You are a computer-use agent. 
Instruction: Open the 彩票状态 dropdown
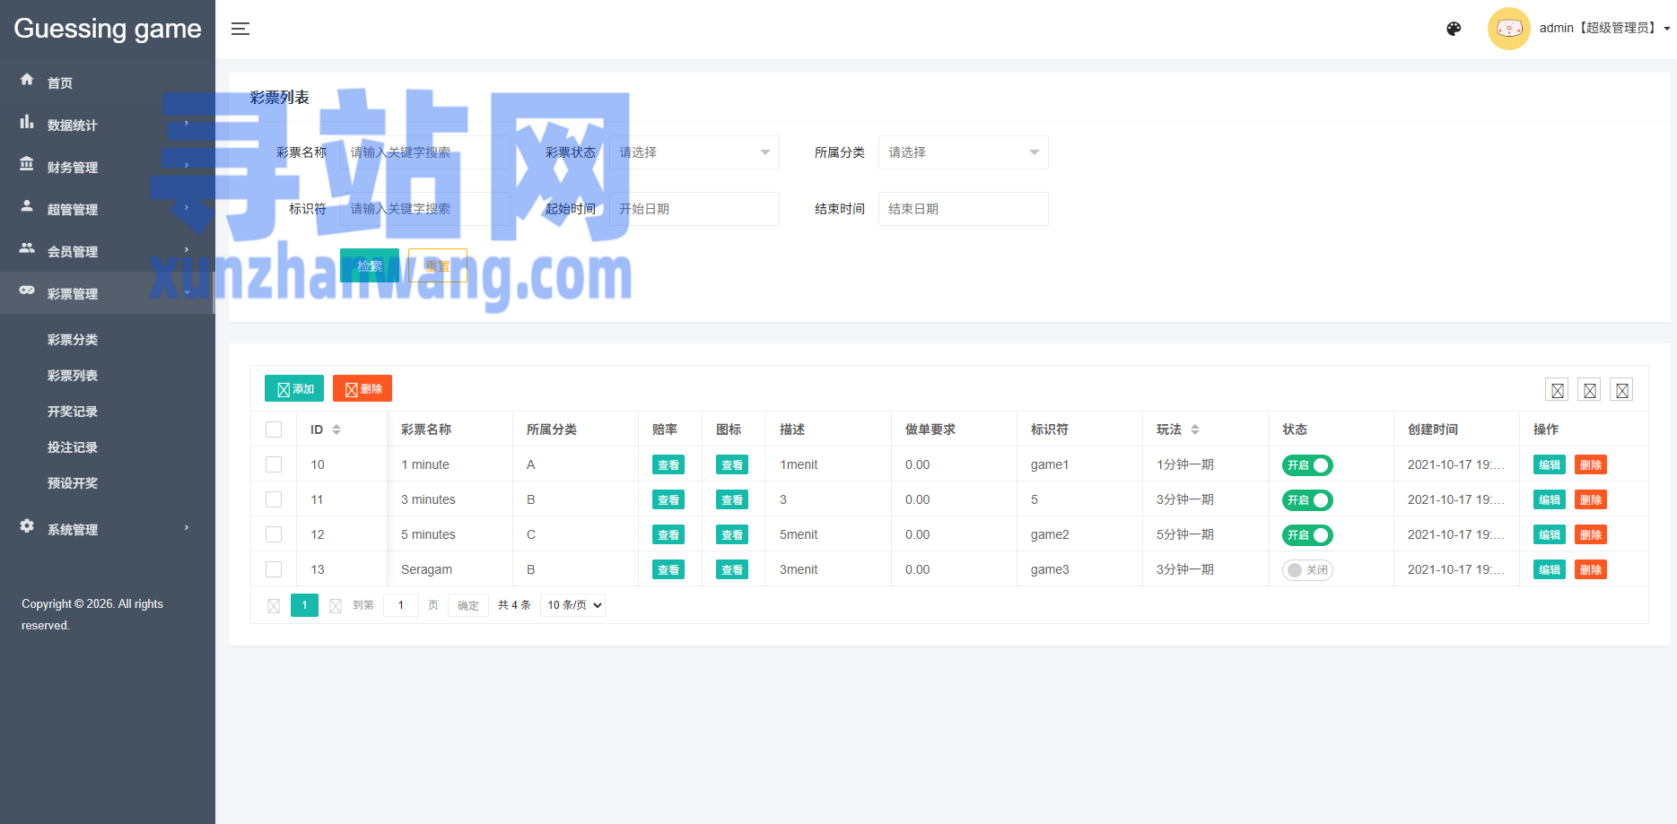694,152
